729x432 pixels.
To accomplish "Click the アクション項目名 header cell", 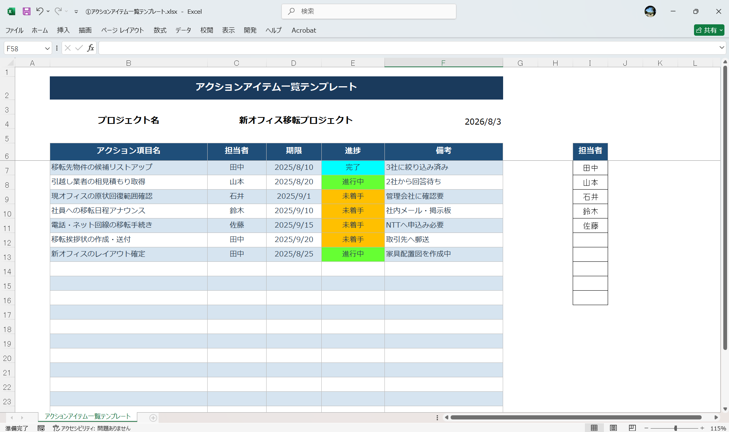I will click(x=129, y=151).
